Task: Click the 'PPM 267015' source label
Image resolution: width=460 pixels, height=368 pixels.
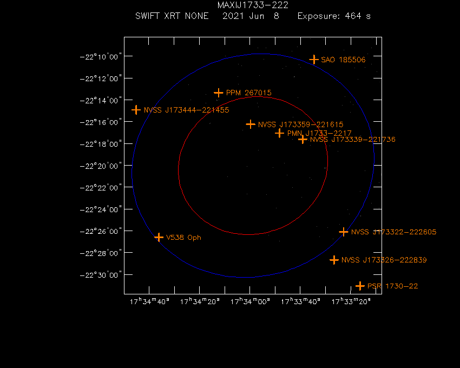Action: [249, 93]
